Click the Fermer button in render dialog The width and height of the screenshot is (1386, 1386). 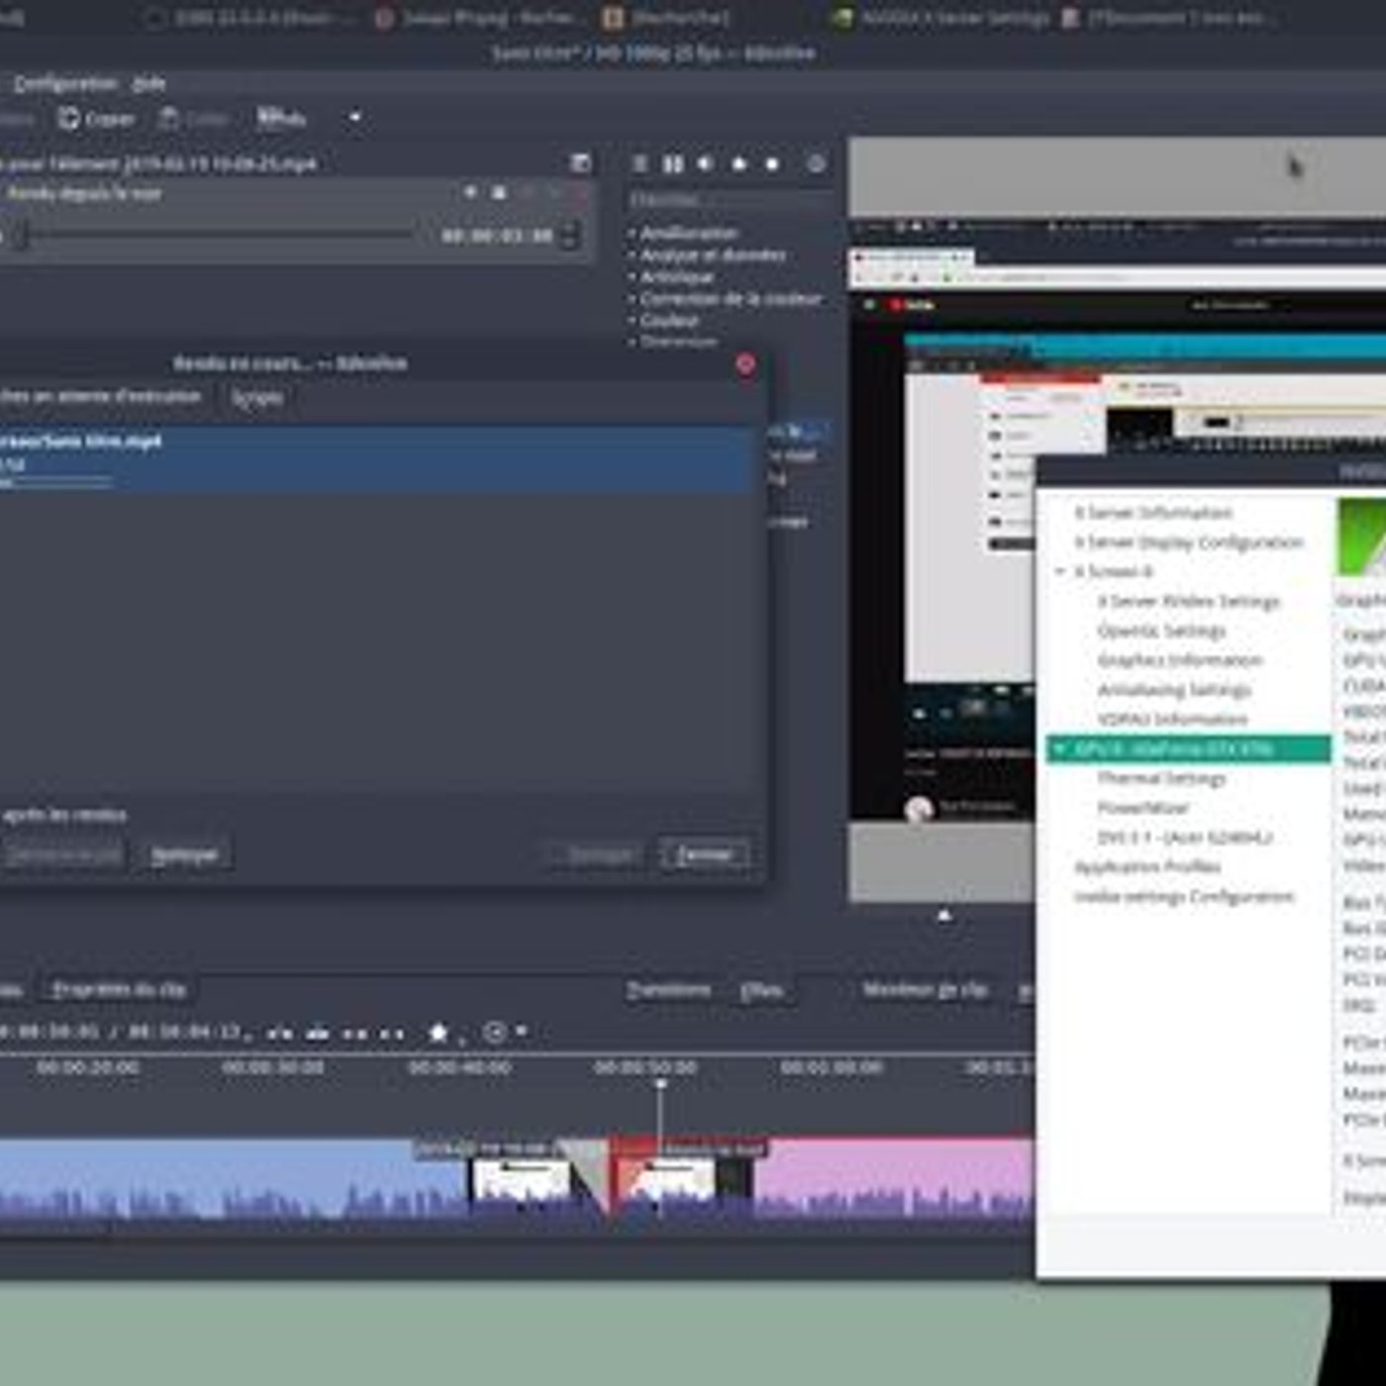coord(705,854)
